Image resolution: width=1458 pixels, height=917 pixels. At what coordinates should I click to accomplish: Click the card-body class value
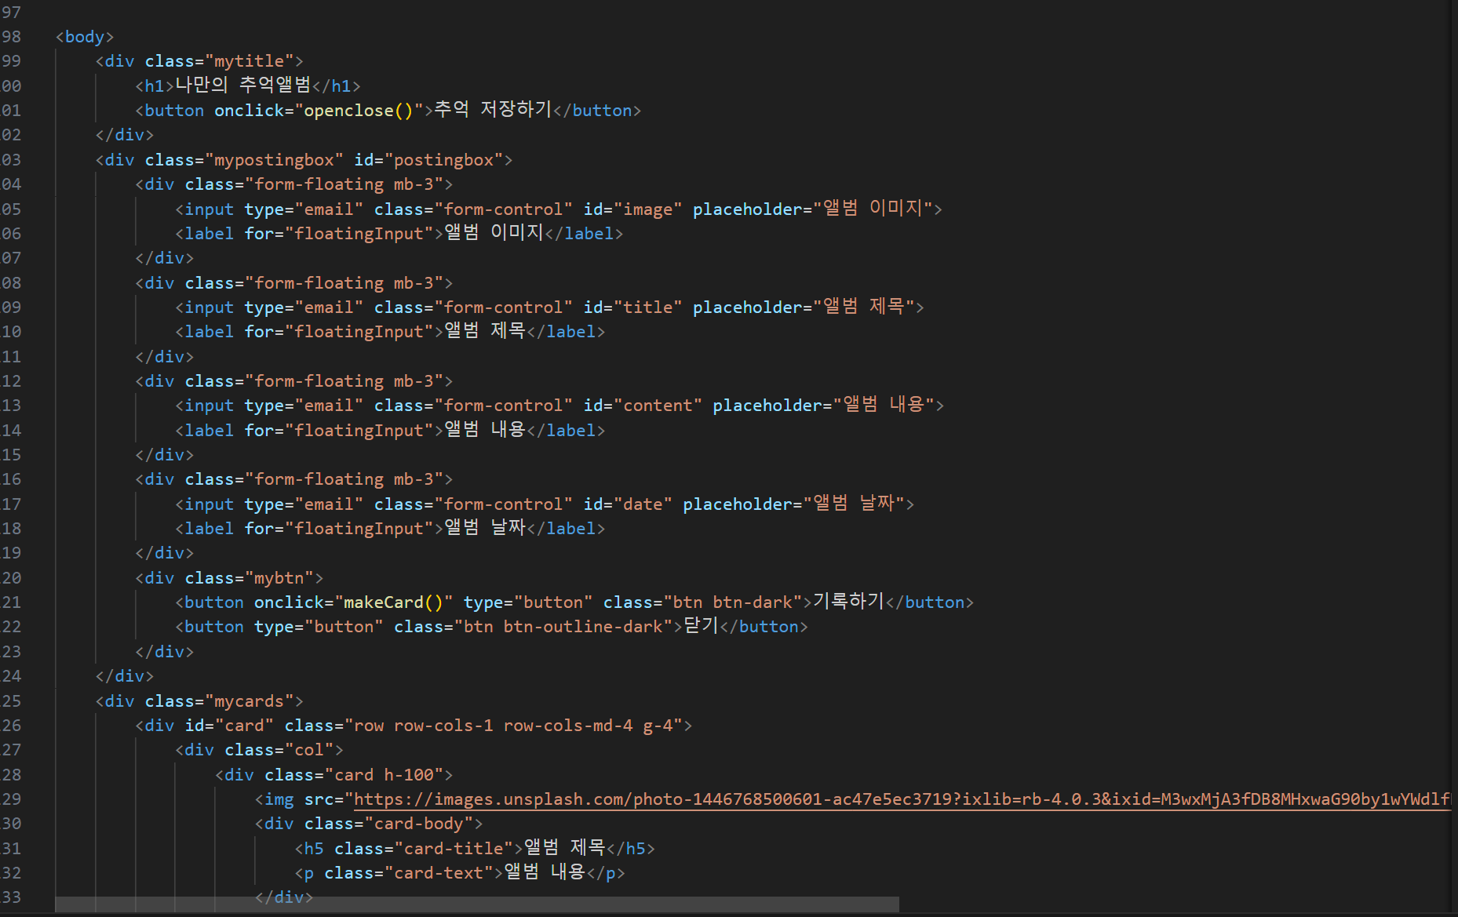(x=419, y=824)
